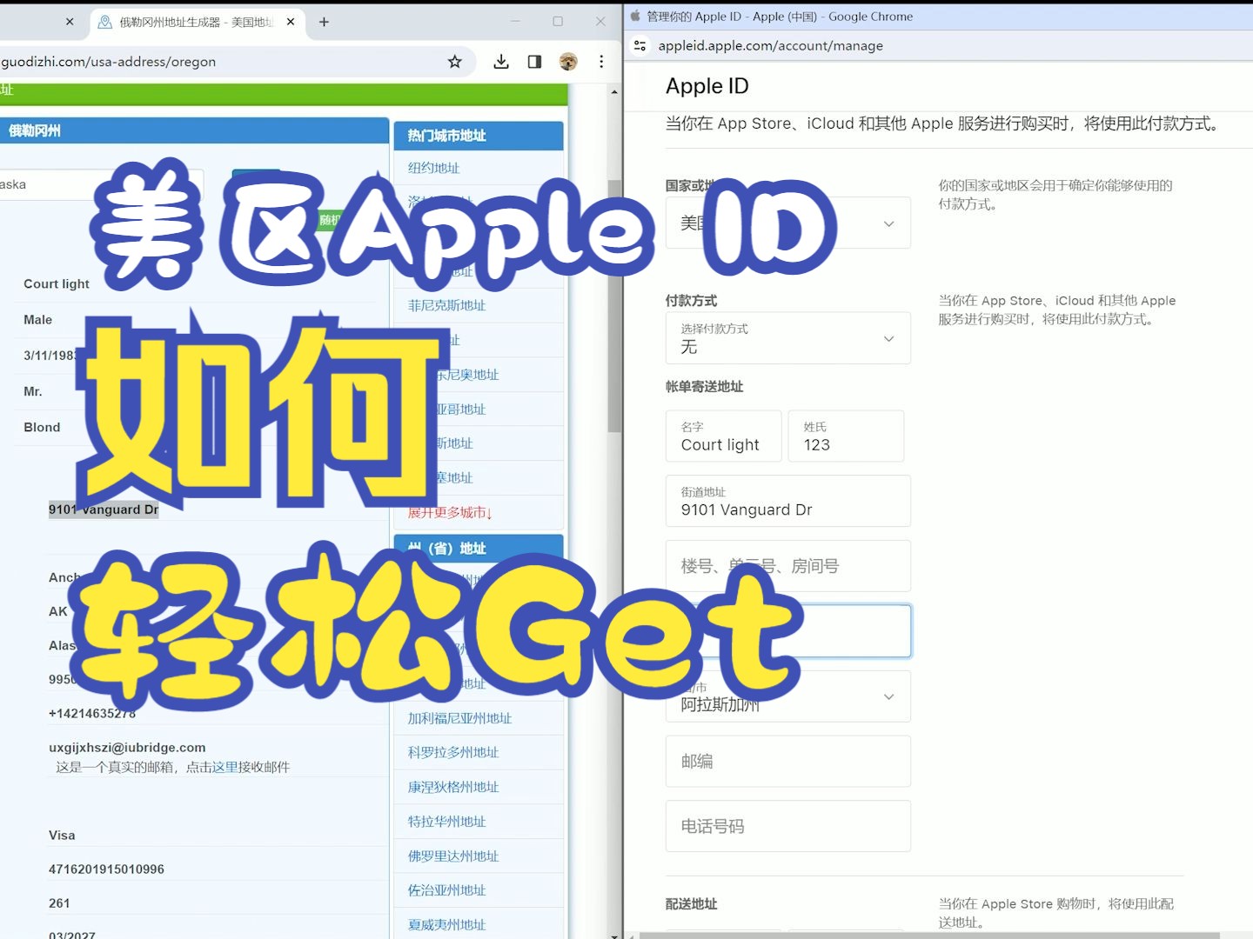Select the CVV value 261
Image resolution: width=1253 pixels, height=939 pixels.
pyautogui.click(x=59, y=903)
